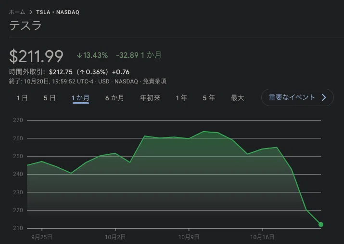
Task: Switch chart to 6 か月 range
Action: coord(115,98)
